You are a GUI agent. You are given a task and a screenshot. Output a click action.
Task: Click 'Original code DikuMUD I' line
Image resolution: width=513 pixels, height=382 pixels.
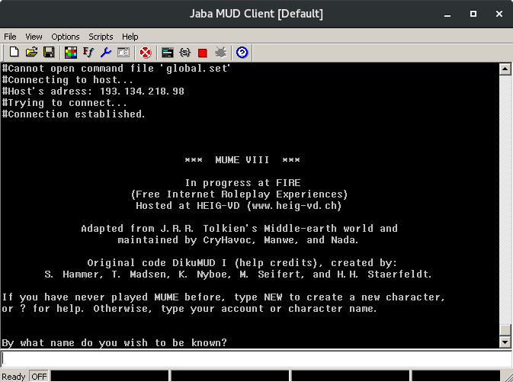pos(242,263)
